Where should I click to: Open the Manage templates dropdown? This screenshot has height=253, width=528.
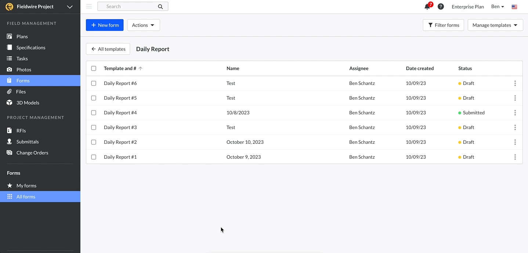coord(495,25)
